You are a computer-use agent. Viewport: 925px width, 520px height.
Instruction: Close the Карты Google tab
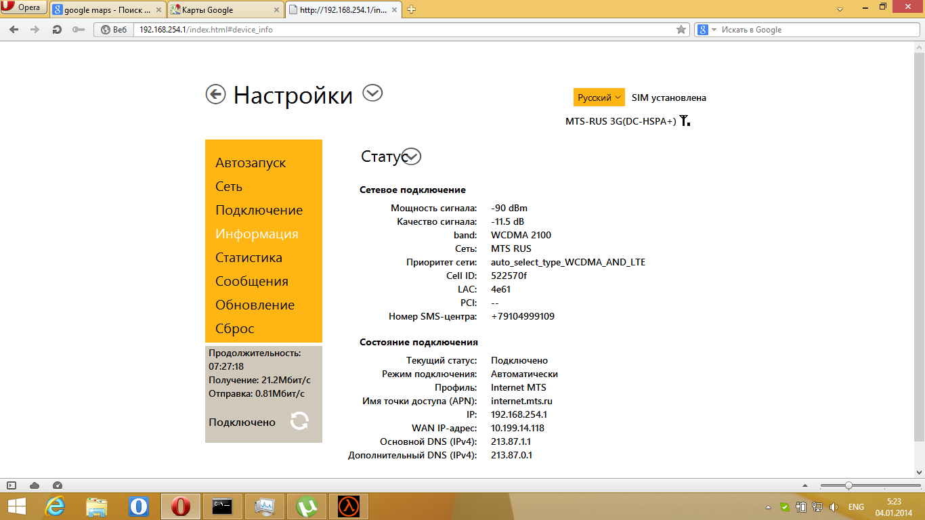coord(275,9)
